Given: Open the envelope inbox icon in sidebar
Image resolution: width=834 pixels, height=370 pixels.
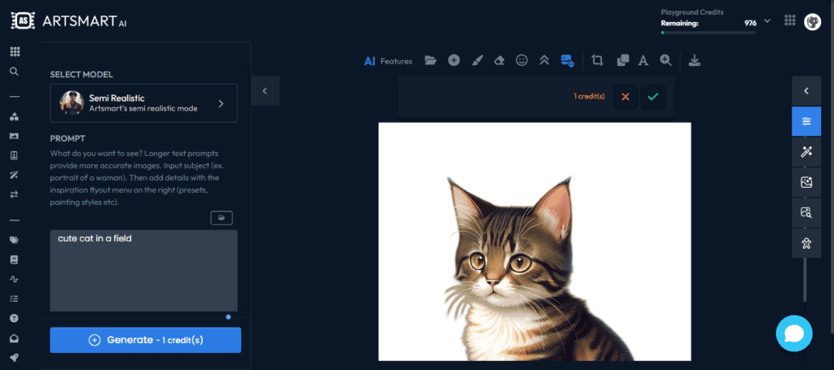Looking at the screenshot, I should [x=15, y=337].
